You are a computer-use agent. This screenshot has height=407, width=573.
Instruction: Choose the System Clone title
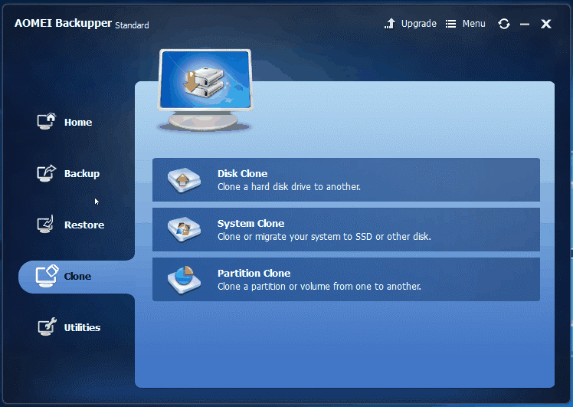[251, 223]
